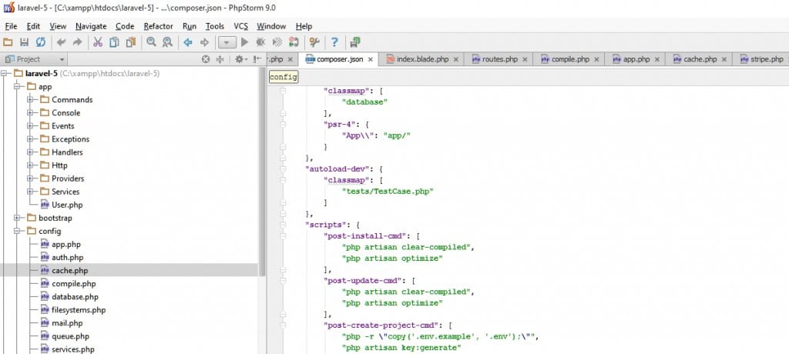
Task: Open the Project panel gear settings
Action: (x=240, y=59)
